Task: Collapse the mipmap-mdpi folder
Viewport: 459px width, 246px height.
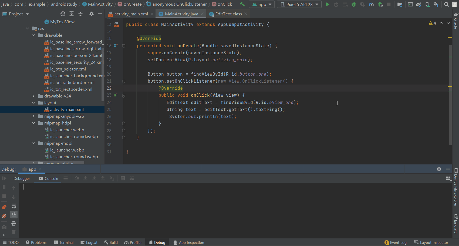Action: click(x=33, y=143)
